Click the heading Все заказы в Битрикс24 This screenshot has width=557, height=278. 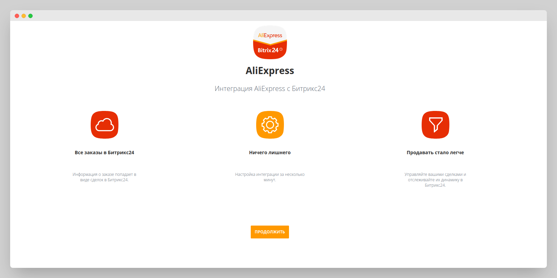[x=105, y=153]
